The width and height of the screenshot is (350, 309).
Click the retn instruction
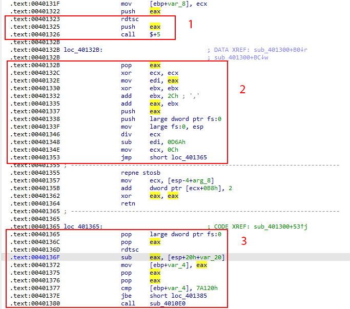pos(128,203)
